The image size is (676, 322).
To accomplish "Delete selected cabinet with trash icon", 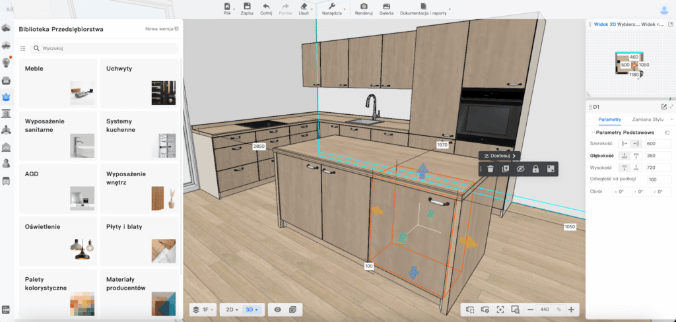I will tap(490, 169).
